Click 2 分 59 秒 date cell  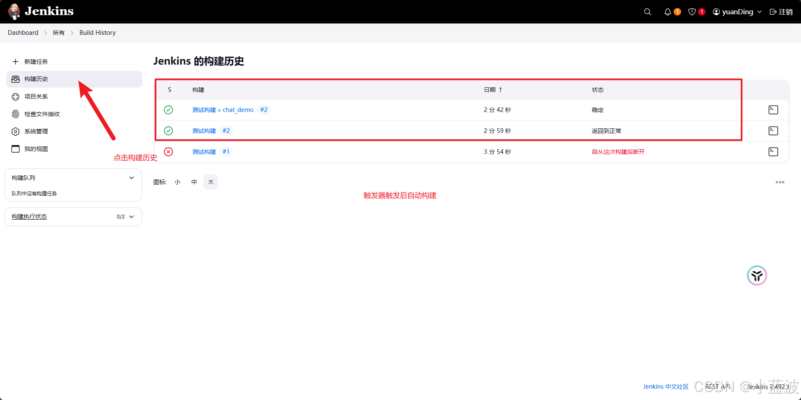tap(497, 131)
